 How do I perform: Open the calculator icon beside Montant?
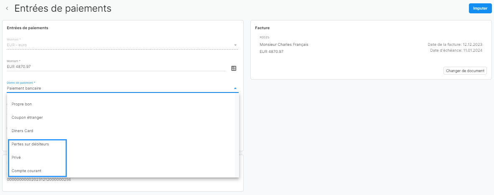pos(234,68)
